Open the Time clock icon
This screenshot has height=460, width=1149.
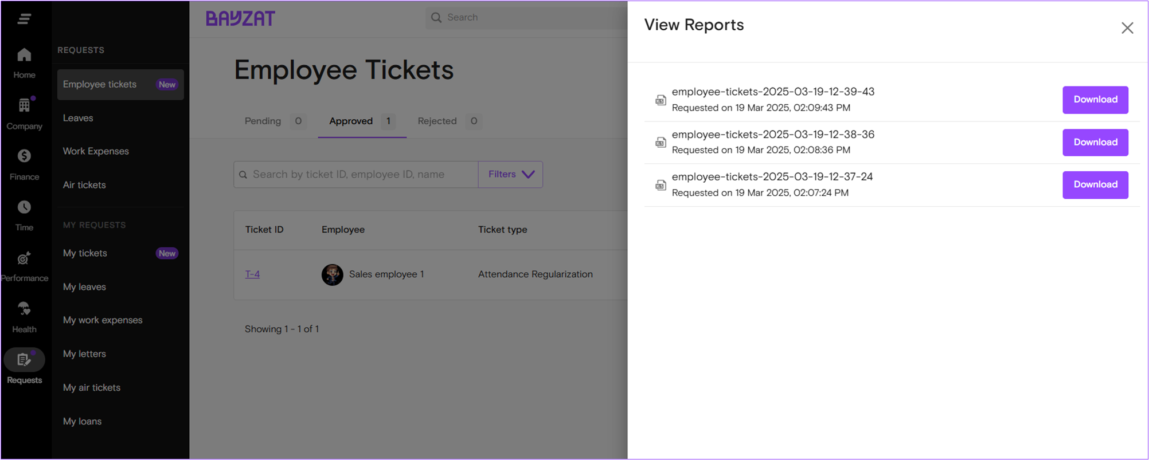(24, 207)
